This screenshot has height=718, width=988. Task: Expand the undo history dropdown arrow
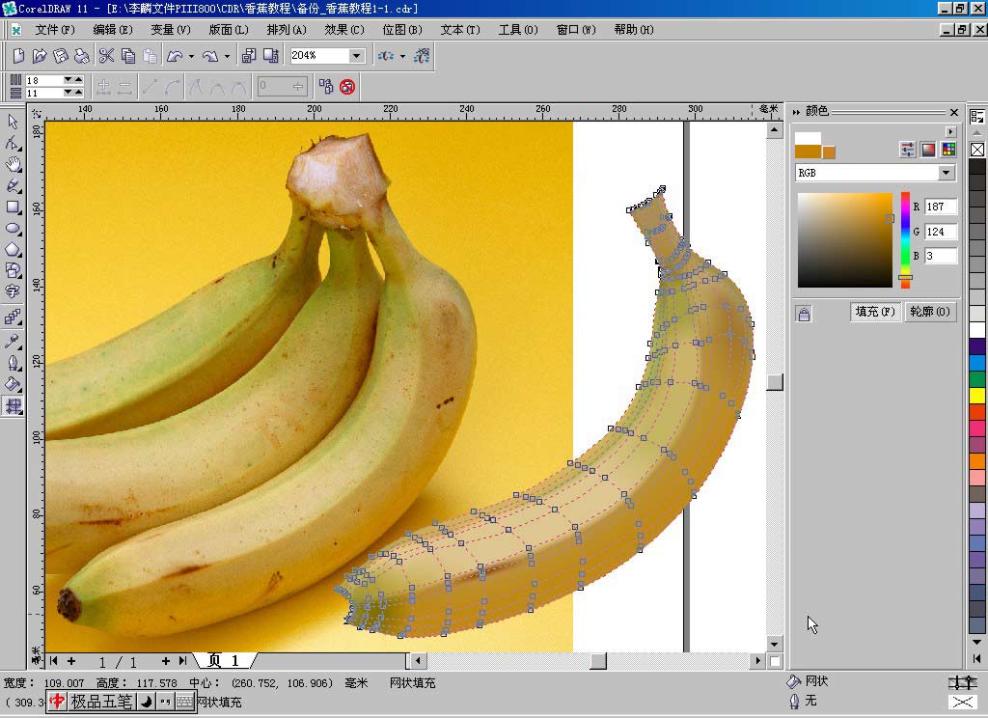(x=191, y=56)
